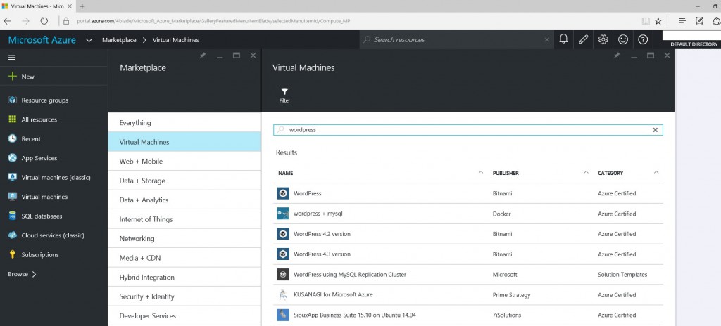Image resolution: width=721 pixels, height=326 pixels.
Task: Click the browser back arrow
Action: [x=7, y=20]
